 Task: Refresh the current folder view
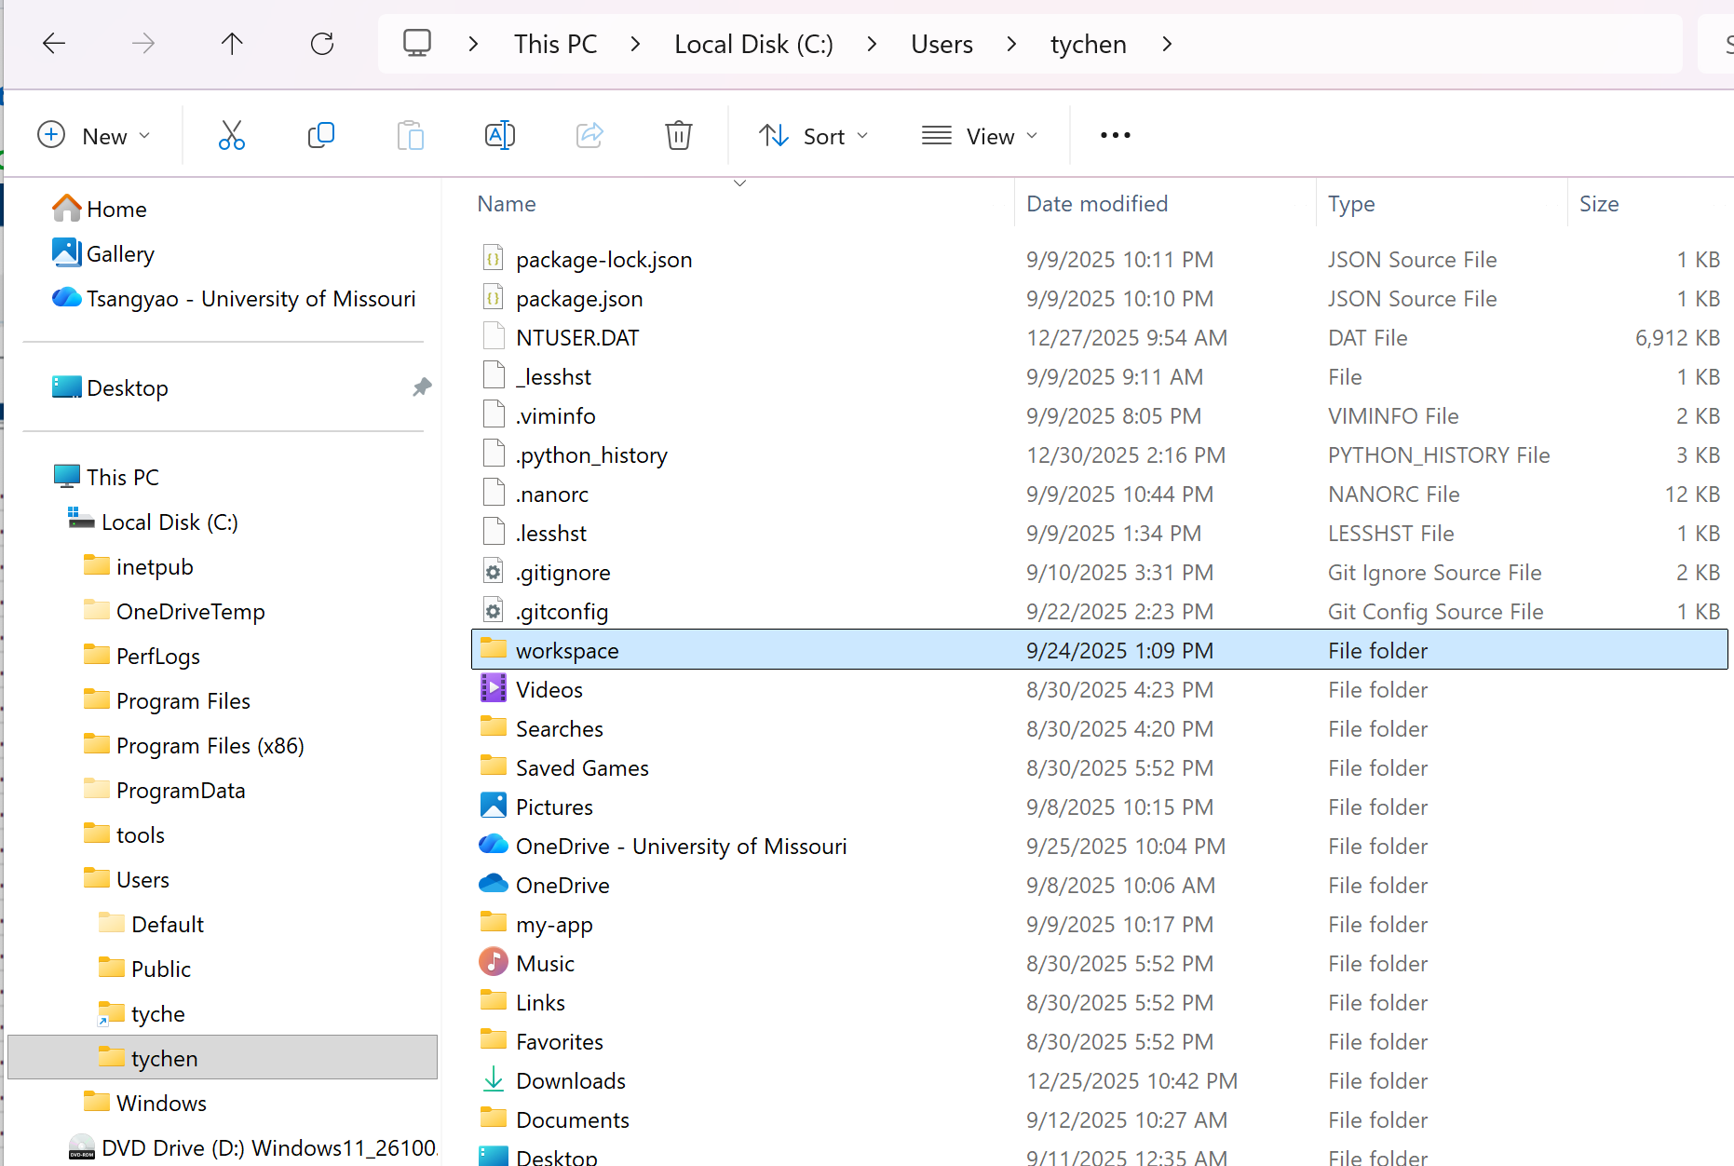(322, 44)
